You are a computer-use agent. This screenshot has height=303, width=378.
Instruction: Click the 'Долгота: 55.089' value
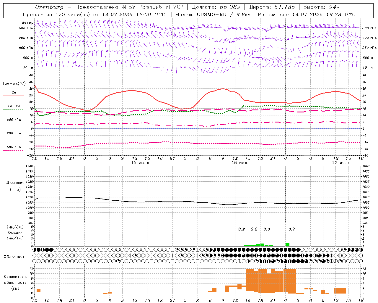coord(216,7)
